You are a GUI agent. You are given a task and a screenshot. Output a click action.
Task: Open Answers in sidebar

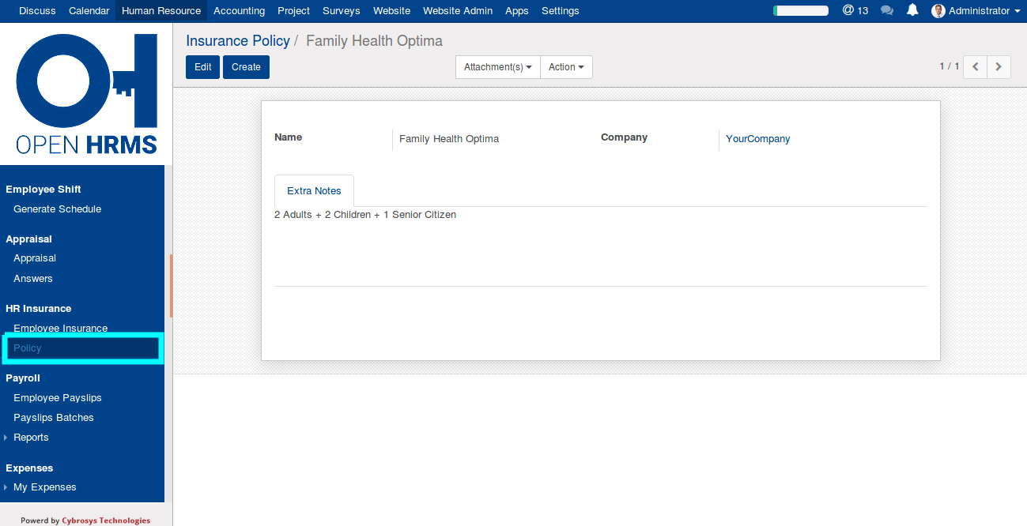click(33, 279)
